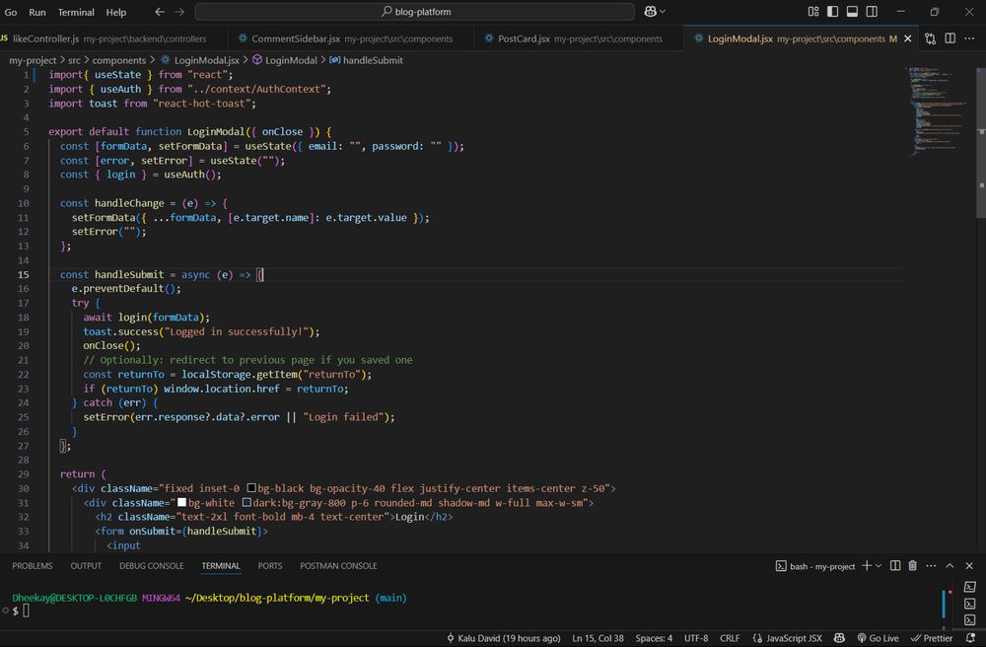Open the Copilot dropdown chevron in title bar
Screen dimensions: 986x647
point(663,11)
